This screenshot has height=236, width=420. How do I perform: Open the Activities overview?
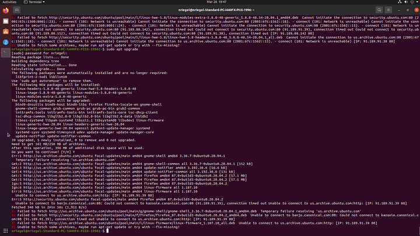[10, 3]
